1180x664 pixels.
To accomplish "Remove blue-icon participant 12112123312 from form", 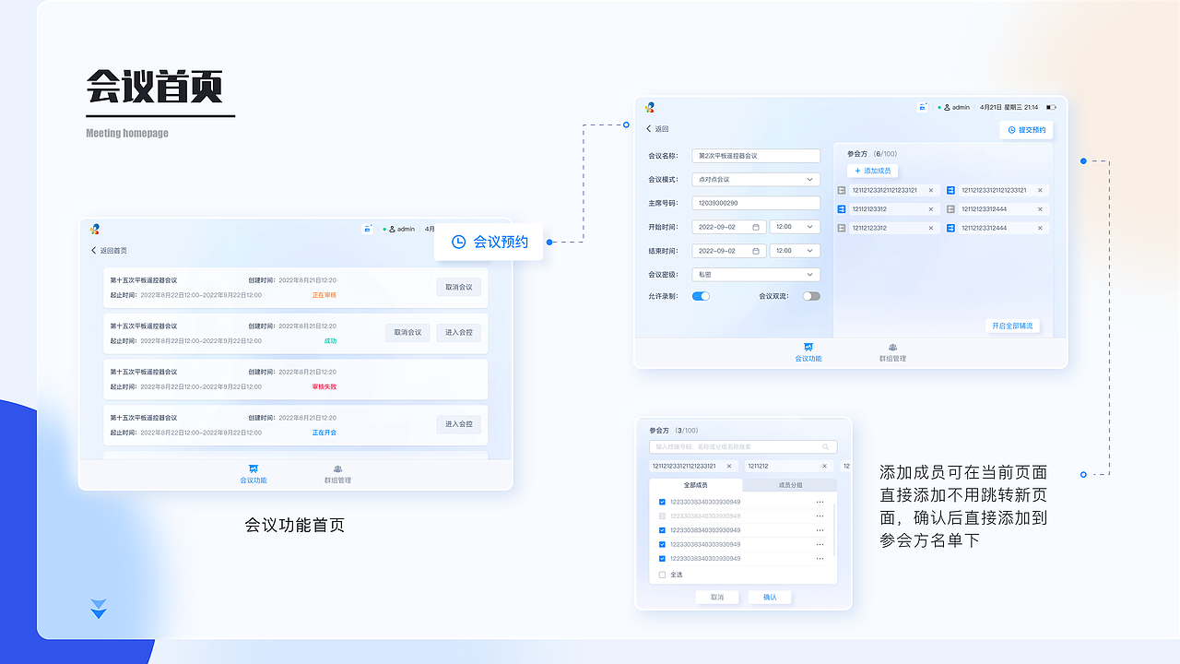I will 931,208.
